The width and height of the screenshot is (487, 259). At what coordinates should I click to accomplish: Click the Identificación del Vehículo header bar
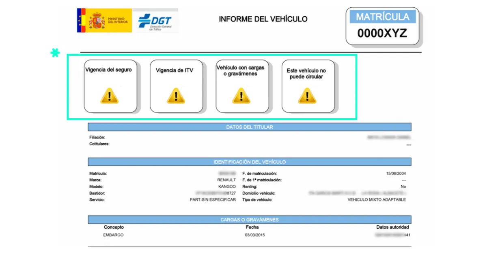pos(250,162)
